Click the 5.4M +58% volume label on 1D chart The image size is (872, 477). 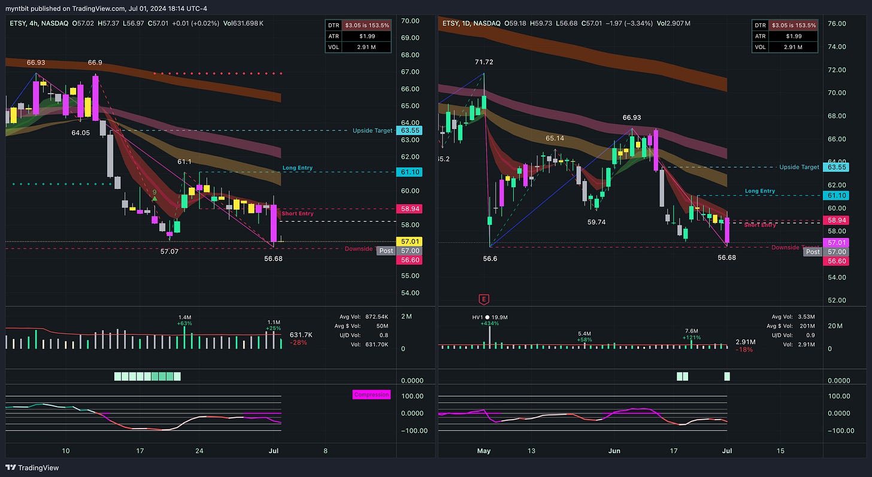point(585,336)
